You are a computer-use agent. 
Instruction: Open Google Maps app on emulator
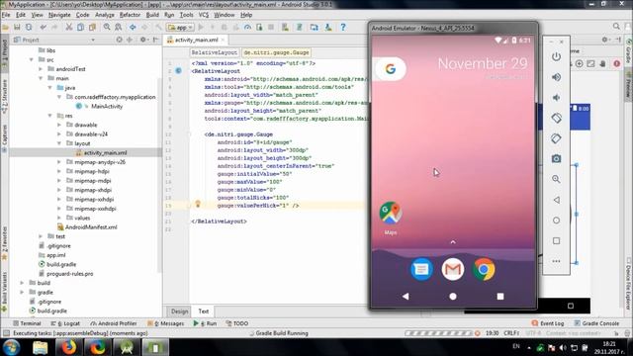coord(391,213)
